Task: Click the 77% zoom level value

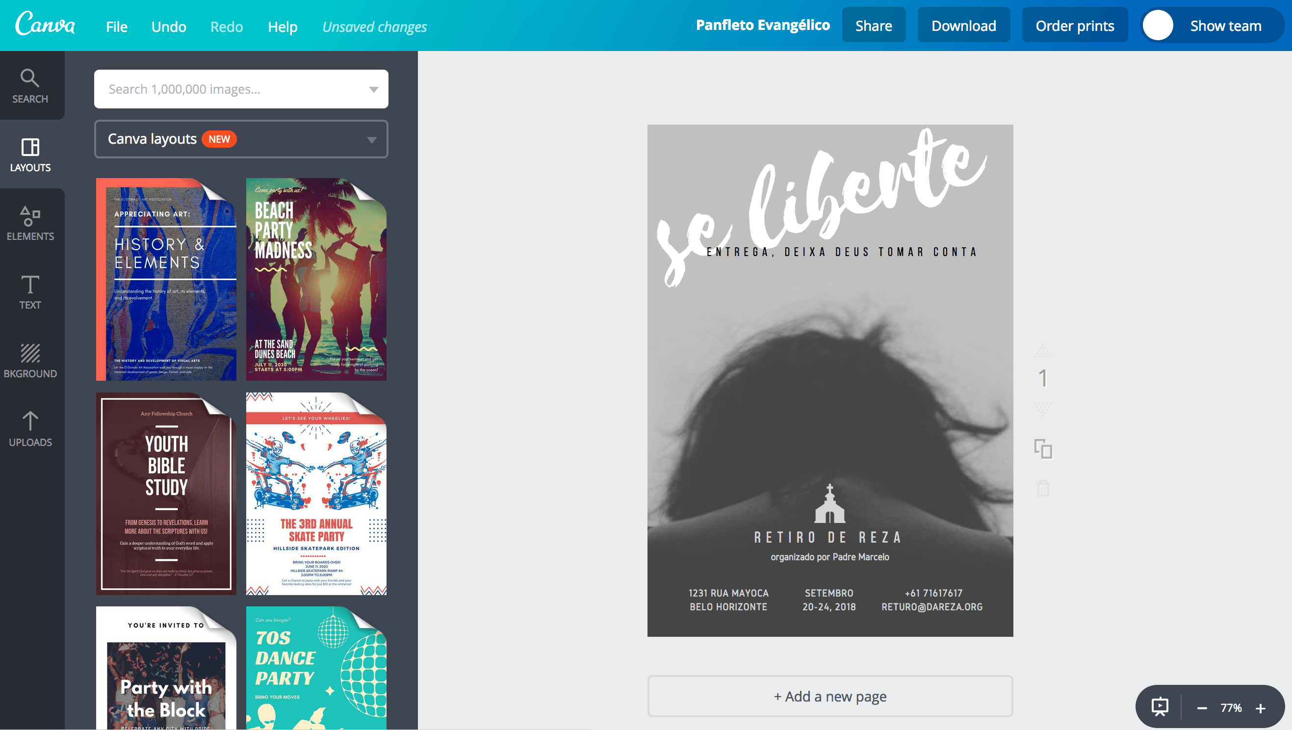Action: point(1231,708)
